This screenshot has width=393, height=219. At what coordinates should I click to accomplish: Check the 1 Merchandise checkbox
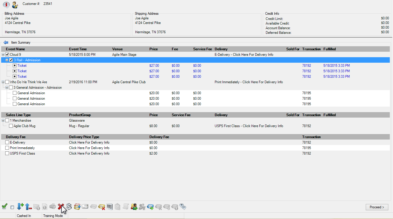[7, 120]
